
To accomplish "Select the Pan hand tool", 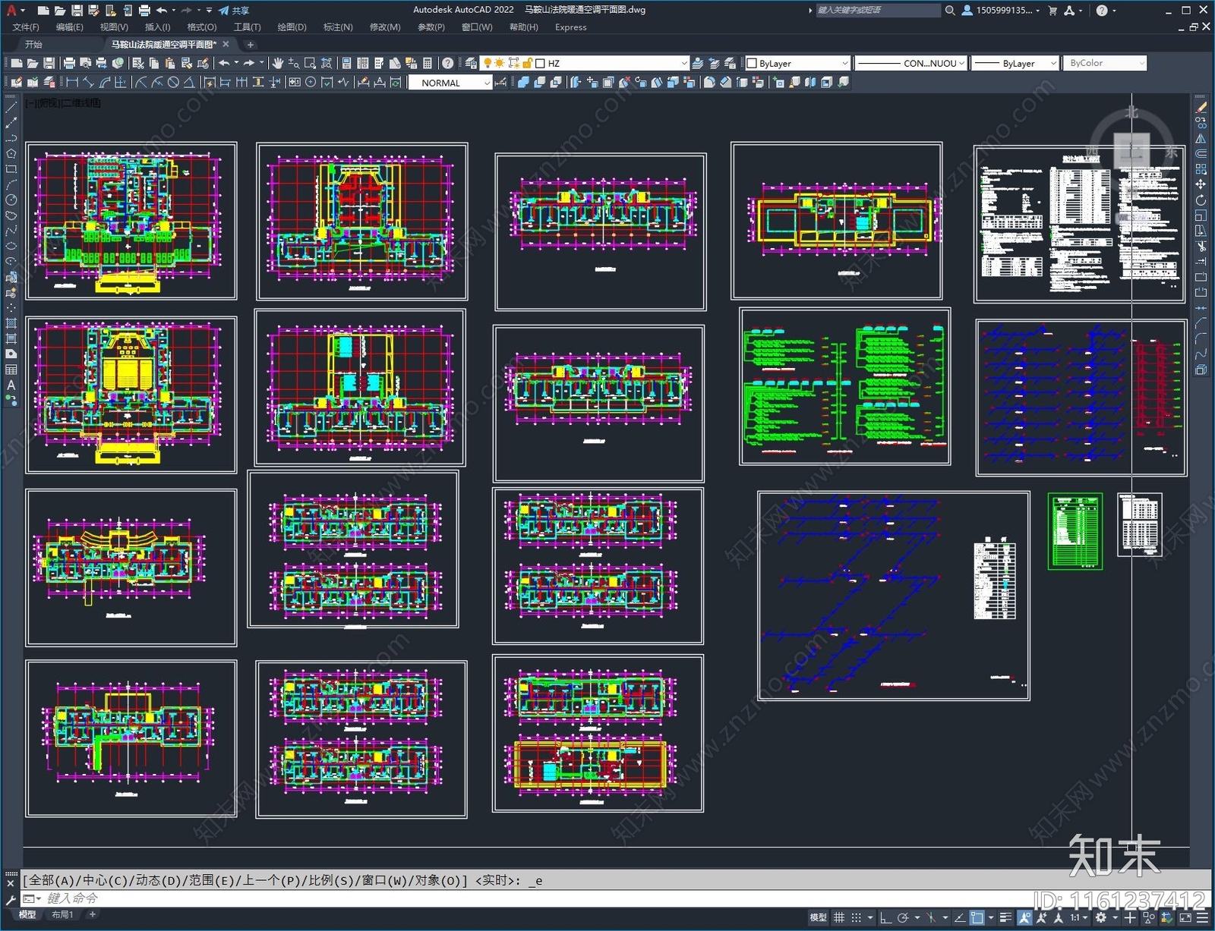I will (278, 64).
